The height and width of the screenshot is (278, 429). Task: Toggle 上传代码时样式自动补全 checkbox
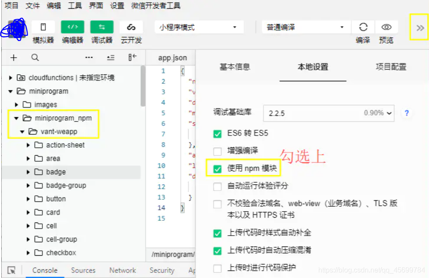click(218, 233)
